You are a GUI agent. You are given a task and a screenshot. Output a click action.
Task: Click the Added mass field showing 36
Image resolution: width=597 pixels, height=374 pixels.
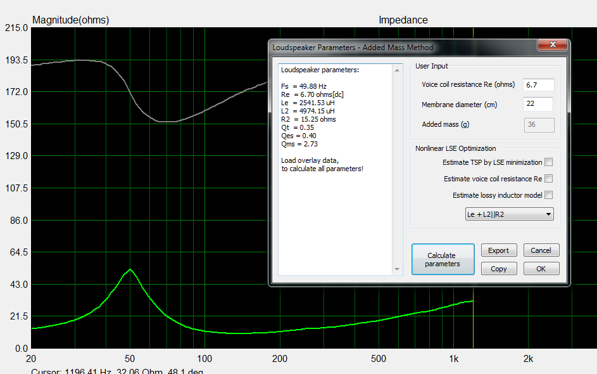[539, 125]
